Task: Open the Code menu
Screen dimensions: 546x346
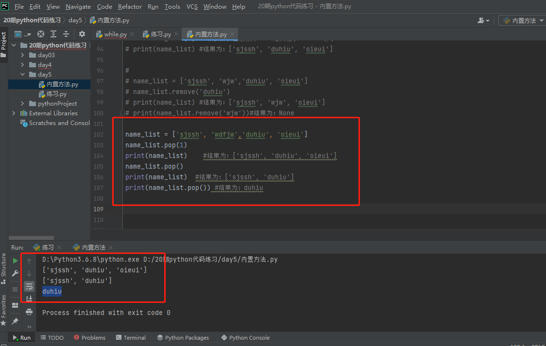Action: (104, 7)
